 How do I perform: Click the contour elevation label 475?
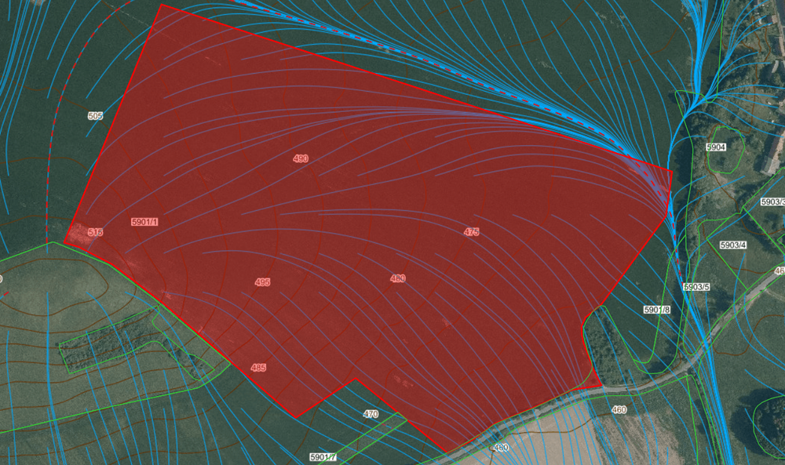(471, 231)
